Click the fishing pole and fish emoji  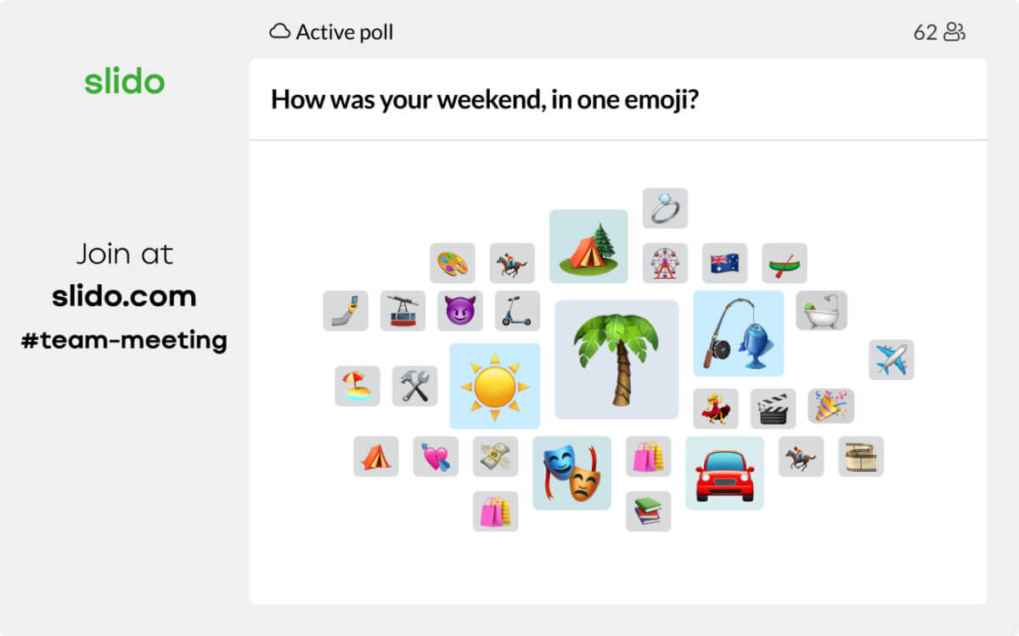738,333
